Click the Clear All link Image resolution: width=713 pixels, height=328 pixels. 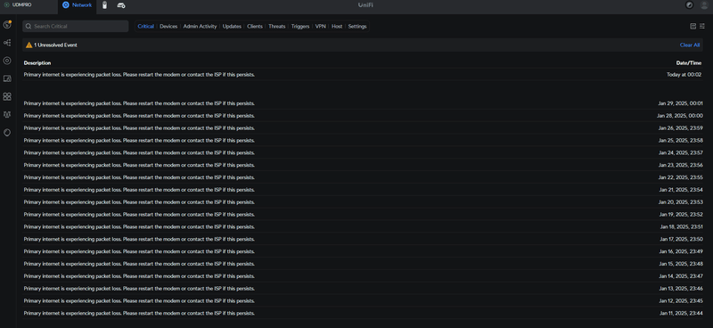pyautogui.click(x=690, y=45)
